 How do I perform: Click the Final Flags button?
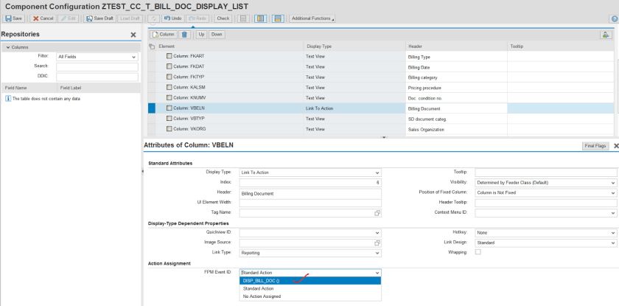click(595, 146)
